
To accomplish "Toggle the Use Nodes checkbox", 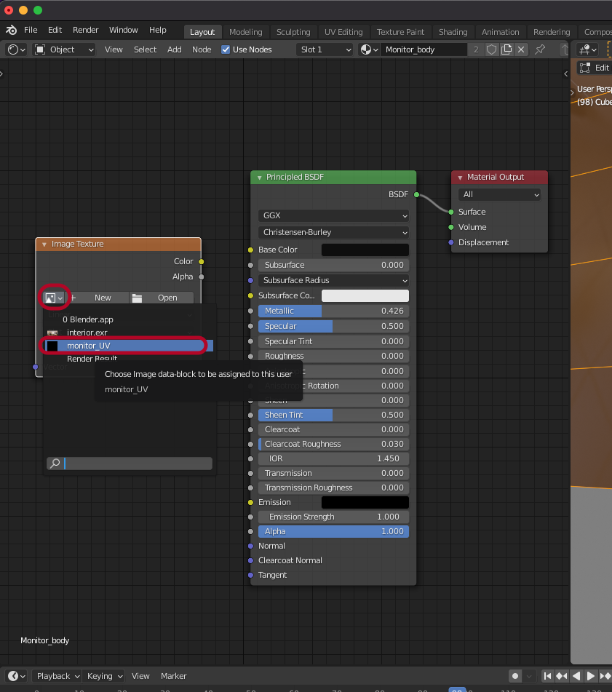I will [x=226, y=49].
